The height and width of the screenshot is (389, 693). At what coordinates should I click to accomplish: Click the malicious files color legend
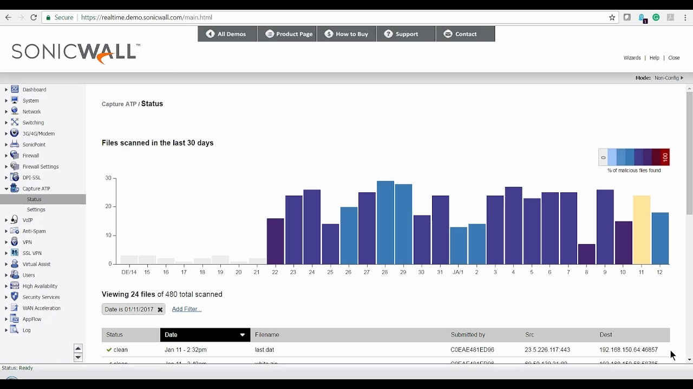coord(634,157)
